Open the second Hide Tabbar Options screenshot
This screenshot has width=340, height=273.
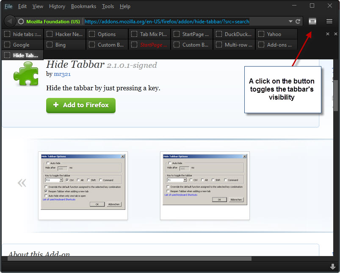(205, 186)
